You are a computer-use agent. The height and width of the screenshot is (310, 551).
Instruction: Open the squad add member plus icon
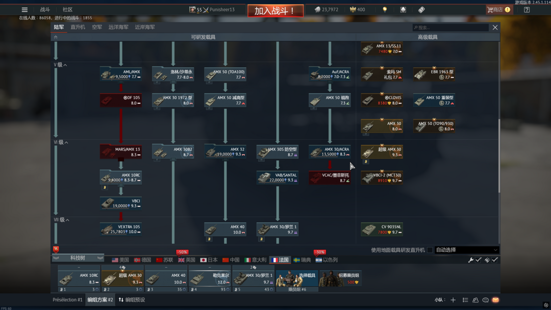453,300
